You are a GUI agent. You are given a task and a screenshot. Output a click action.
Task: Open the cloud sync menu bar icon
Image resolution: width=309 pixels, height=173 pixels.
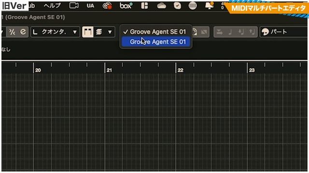pyautogui.click(x=161, y=6)
